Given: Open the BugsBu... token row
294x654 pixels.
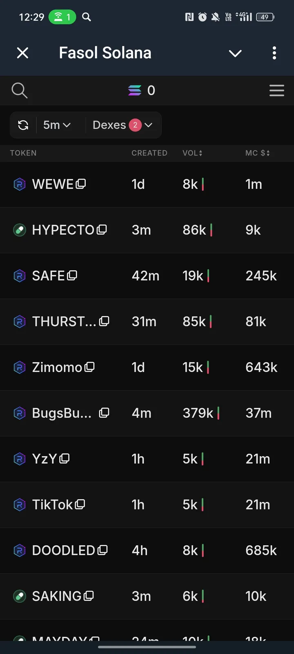Looking at the screenshot, I should click(61, 413).
